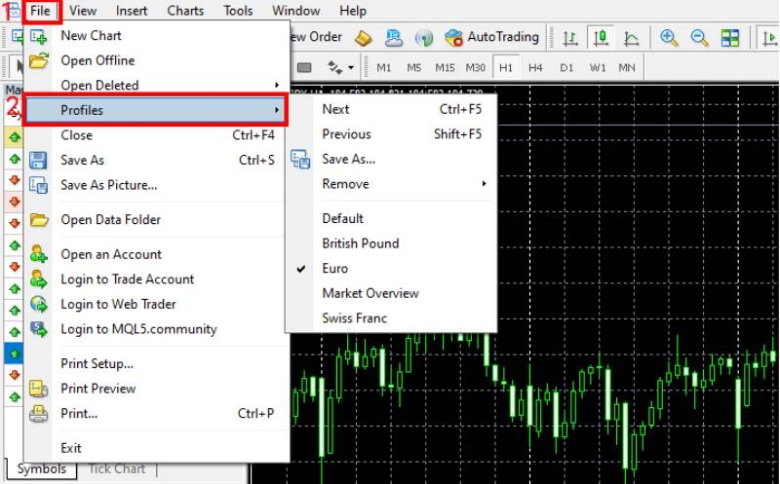Screen dimensions: 780x484
Task: Switch to M30 timeframe
Action: (x=475, y=67)
